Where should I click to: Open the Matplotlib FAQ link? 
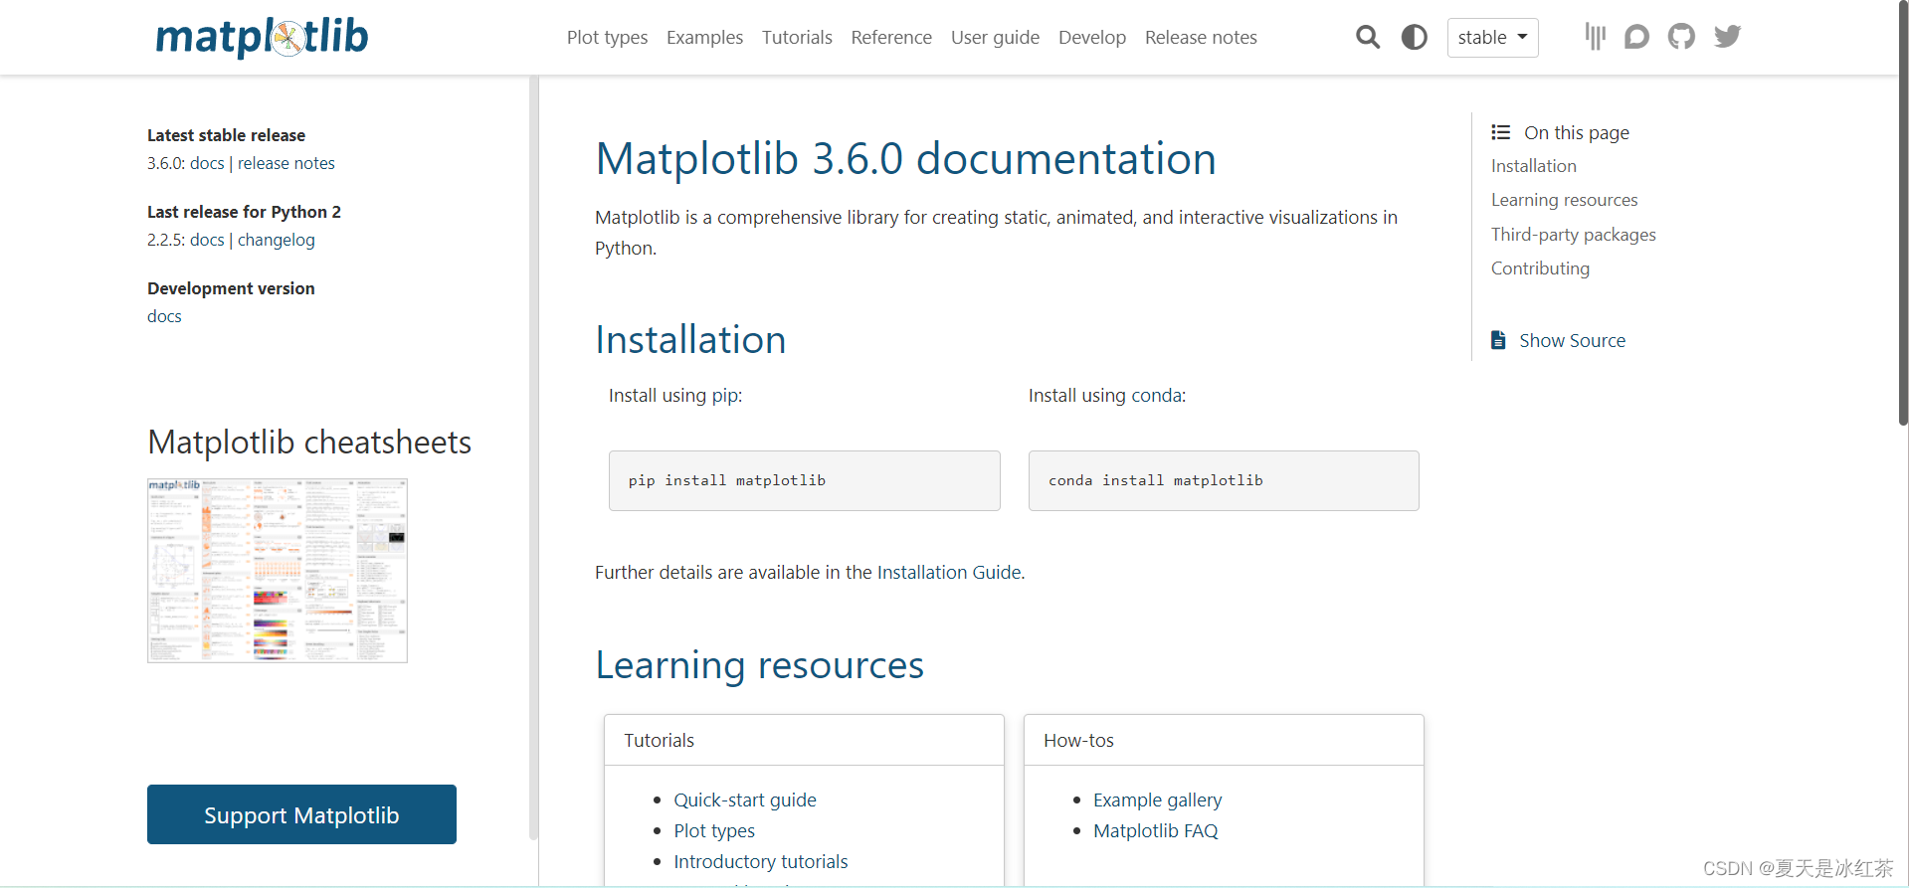point(1155,831)
